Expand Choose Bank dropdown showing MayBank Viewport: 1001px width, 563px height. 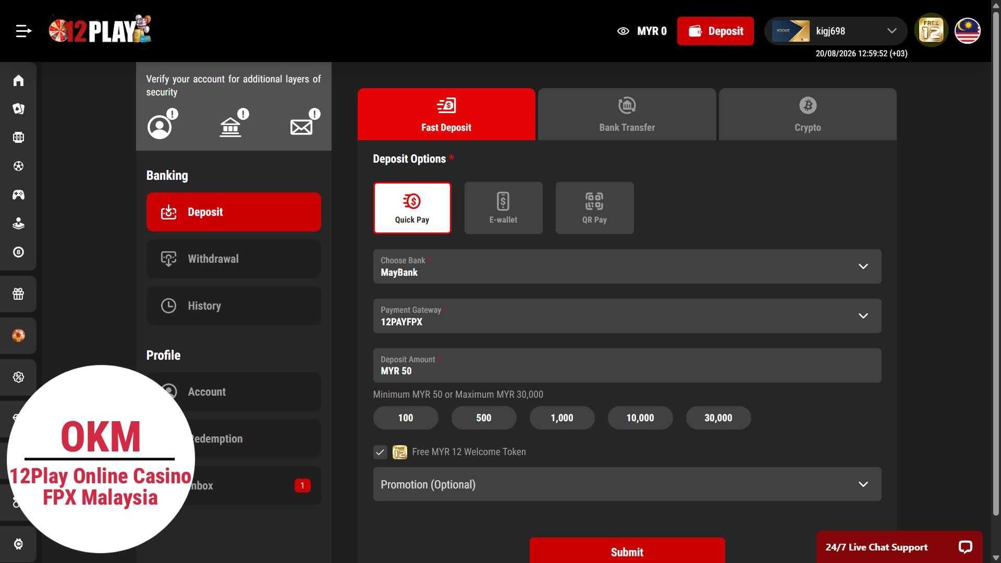[627, 266]
